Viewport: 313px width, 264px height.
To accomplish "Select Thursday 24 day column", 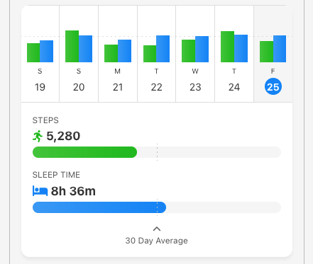I will coord(234,54).
